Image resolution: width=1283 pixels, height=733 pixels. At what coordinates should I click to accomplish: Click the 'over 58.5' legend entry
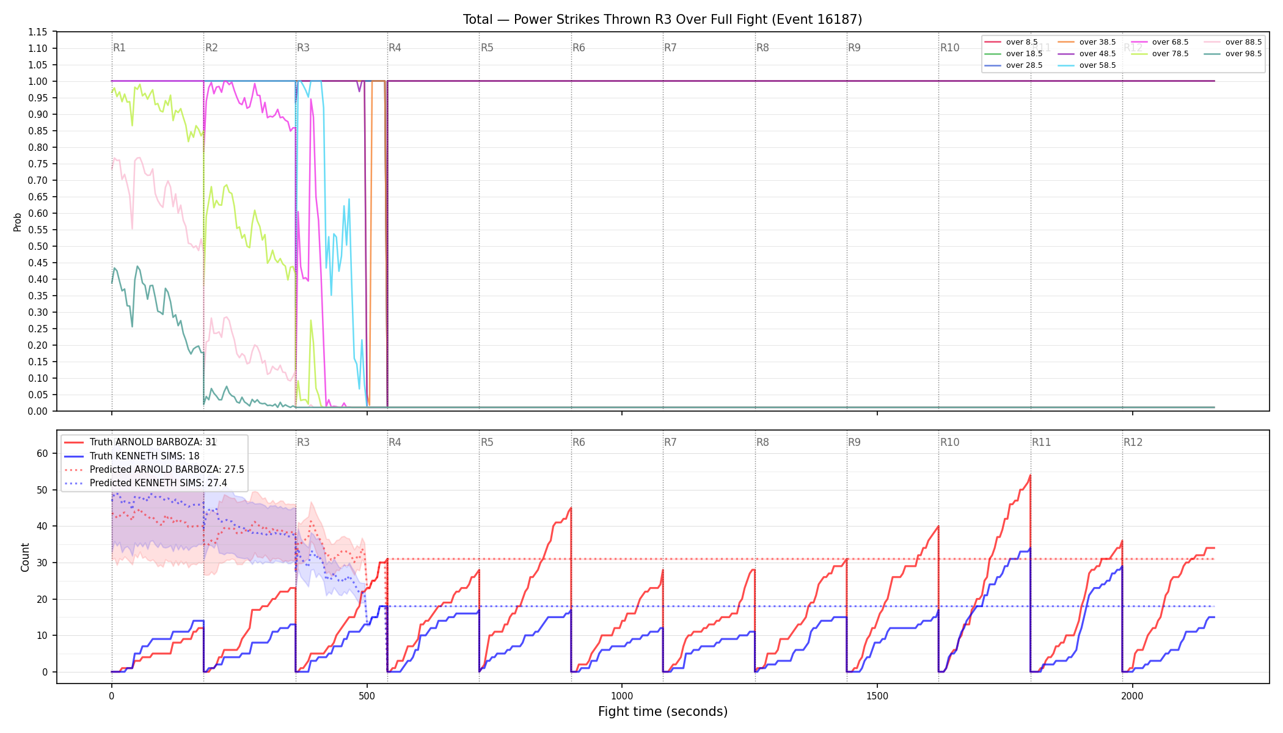[1087, 65]
